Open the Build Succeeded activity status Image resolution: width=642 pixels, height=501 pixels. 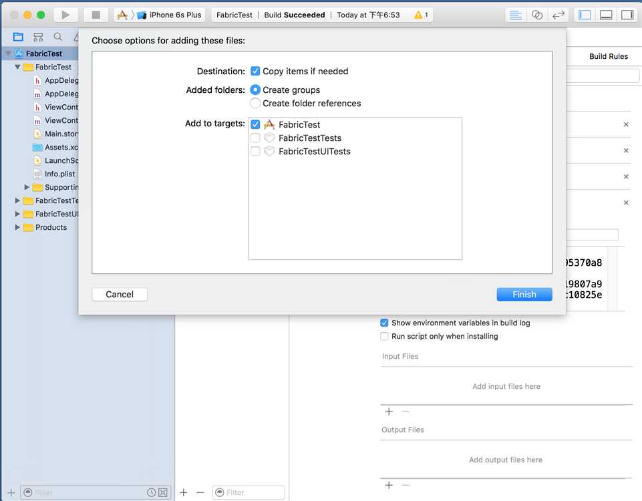coord(295,15)
